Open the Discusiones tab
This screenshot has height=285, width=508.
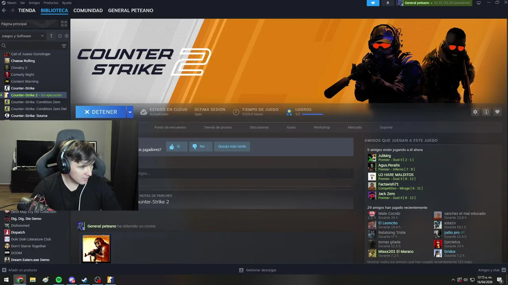tap(260, 127)
